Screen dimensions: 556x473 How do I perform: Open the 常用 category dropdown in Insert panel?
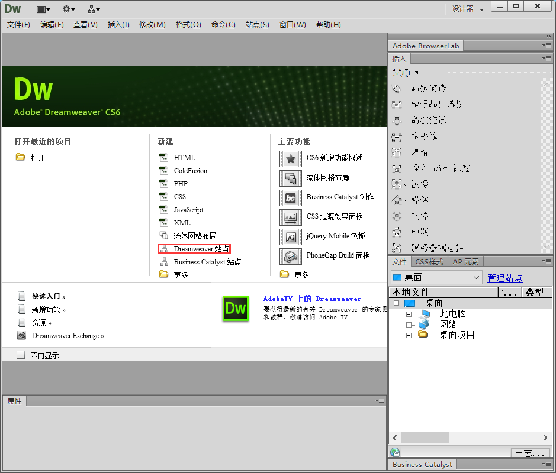(407, 72)
